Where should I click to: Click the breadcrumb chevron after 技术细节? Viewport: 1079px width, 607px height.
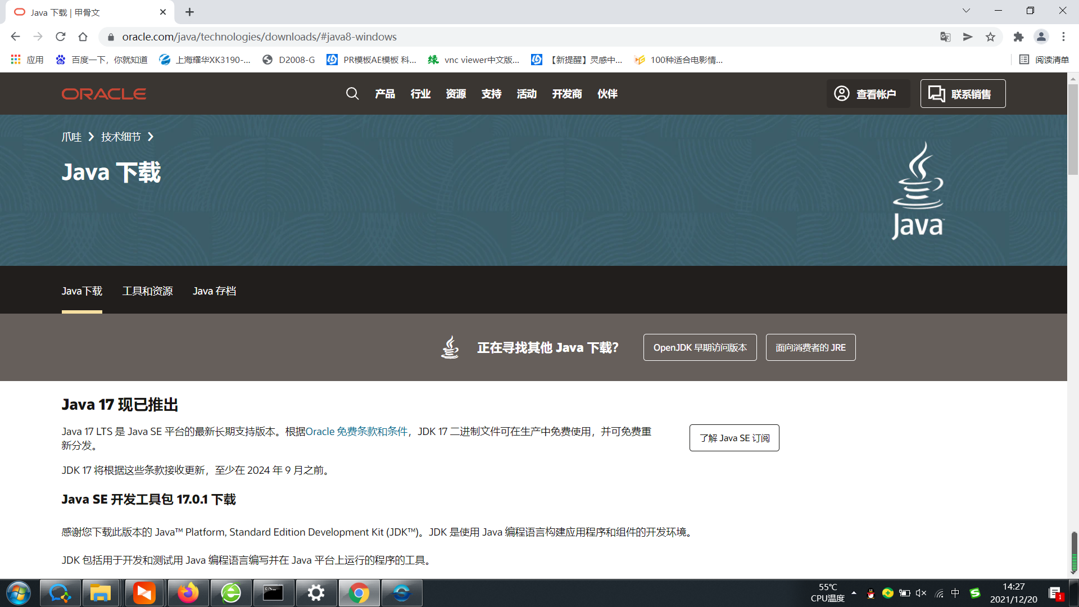[151, 137]
